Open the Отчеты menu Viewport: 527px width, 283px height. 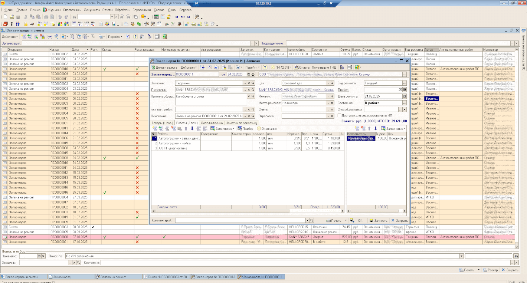click(x=107, y=10)
